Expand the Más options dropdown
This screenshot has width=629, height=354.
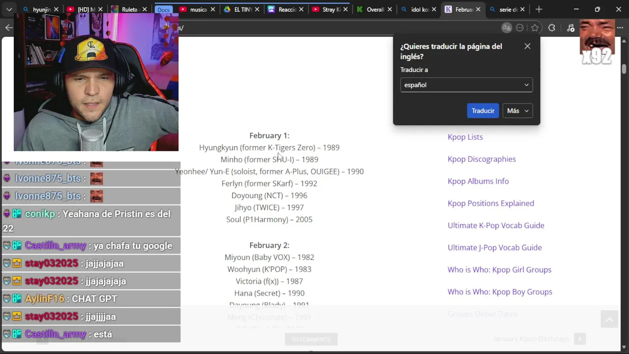click(x=517, y=111)
